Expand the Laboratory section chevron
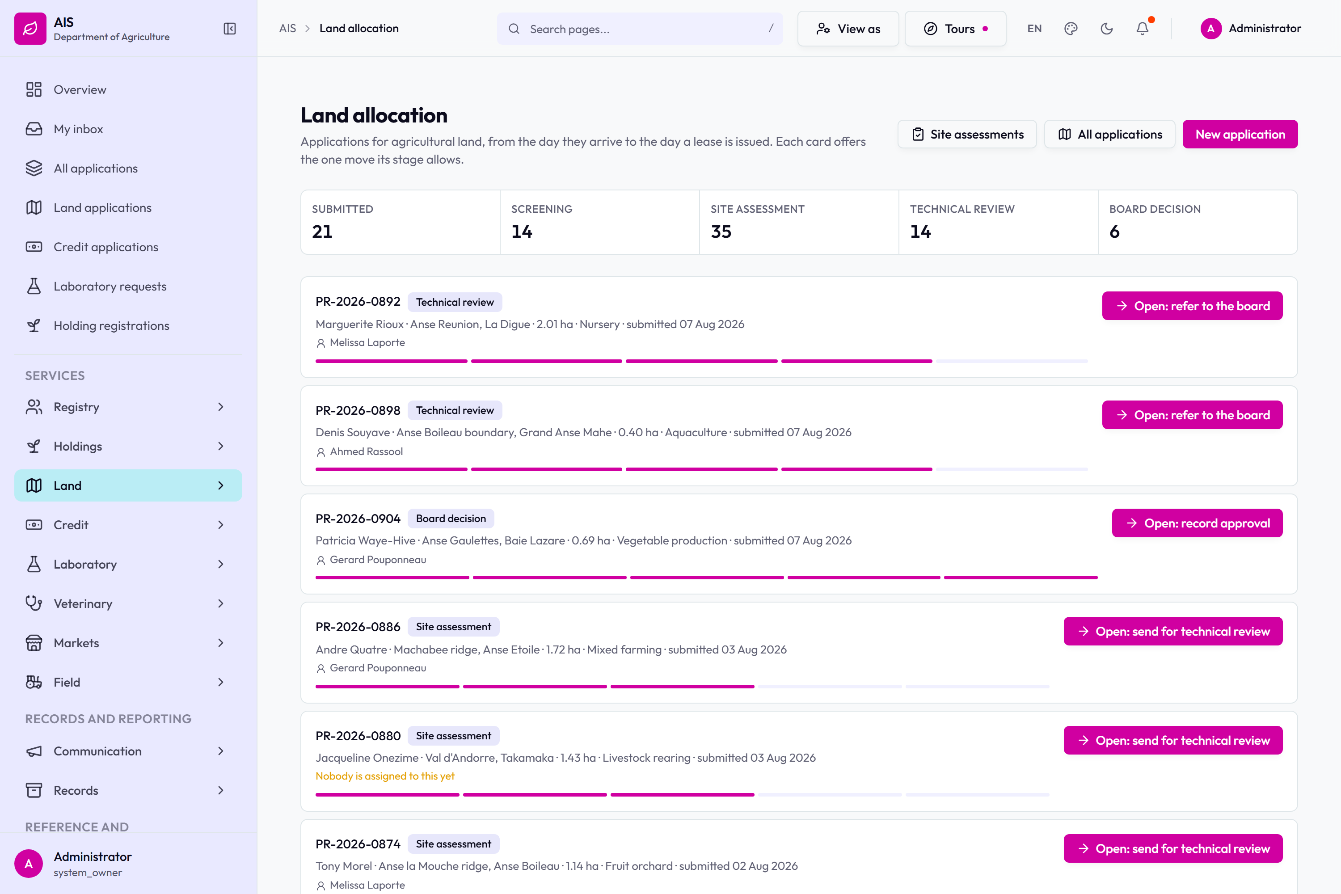The width and height of the screenshot is (1341, 894). click(x=221, y=565)
